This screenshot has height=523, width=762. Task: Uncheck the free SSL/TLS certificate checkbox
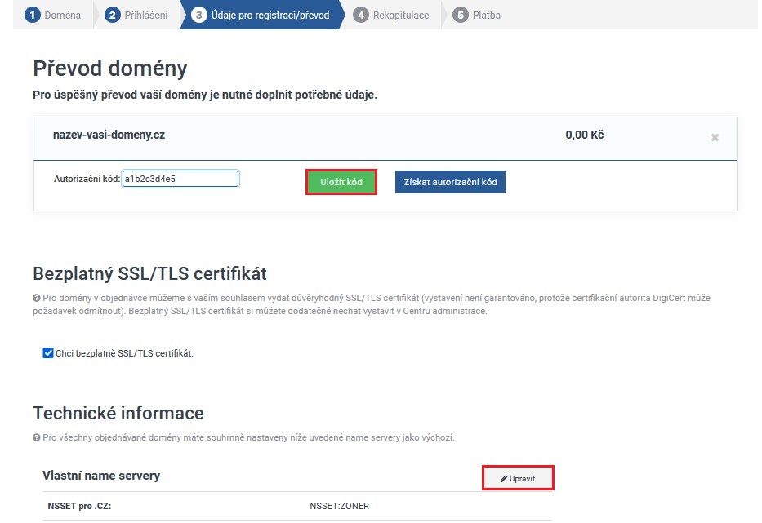47,353
